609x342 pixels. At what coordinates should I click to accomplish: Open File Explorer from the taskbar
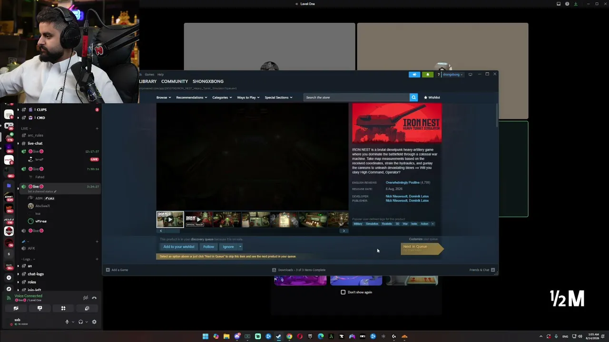coord(226,336)
